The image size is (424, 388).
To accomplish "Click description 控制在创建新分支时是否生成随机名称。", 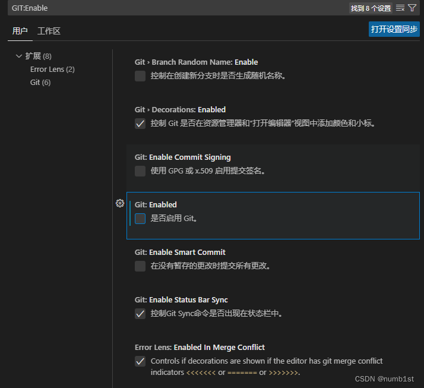I will (x=218, y=76).
